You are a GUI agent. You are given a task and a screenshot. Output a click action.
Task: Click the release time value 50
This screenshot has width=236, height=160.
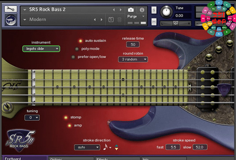pyautogui.click(x=133, y=45)
